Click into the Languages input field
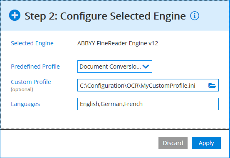The height and width of the screenshot is (158, 230). [148, 104]
